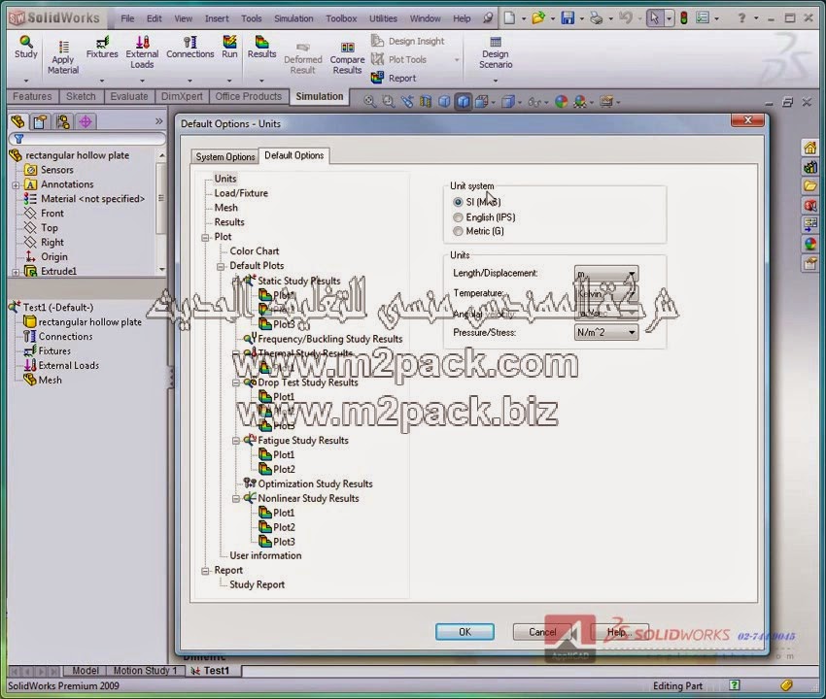Image resolution: width=826 pixels, height=699 pixels.
Task: Open Connections tool
Action: [x=190, y=48]
